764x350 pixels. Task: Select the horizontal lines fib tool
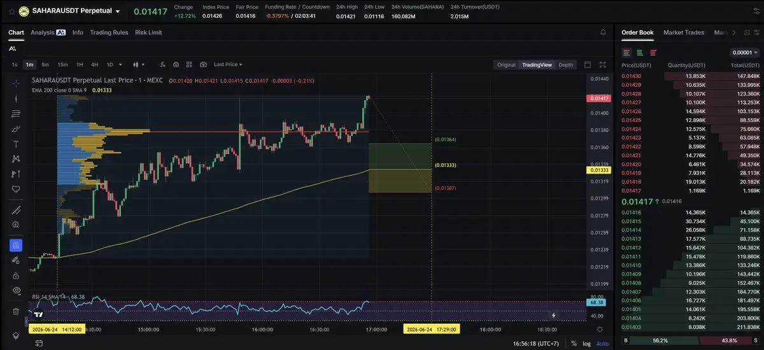tap(16, 113)
